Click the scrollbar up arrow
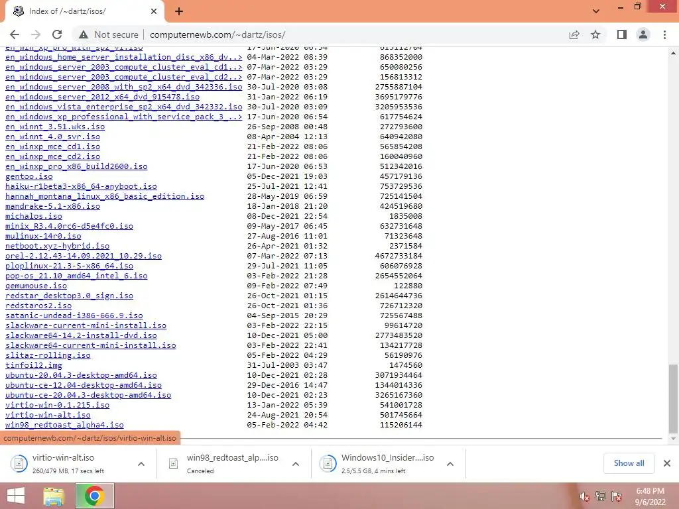Screen dimensions: 679x509 point(673,53)
